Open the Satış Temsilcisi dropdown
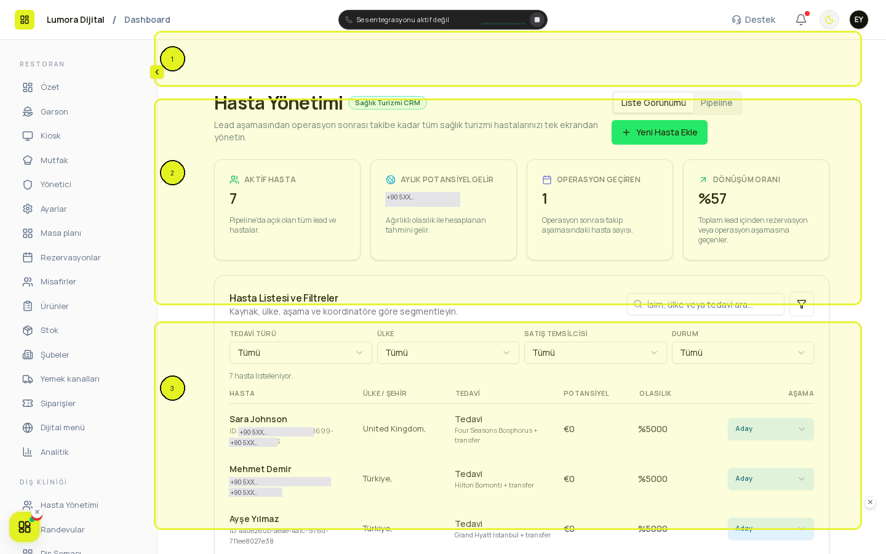This screenshot has width=886, height=554. click(x=596, y=353)
